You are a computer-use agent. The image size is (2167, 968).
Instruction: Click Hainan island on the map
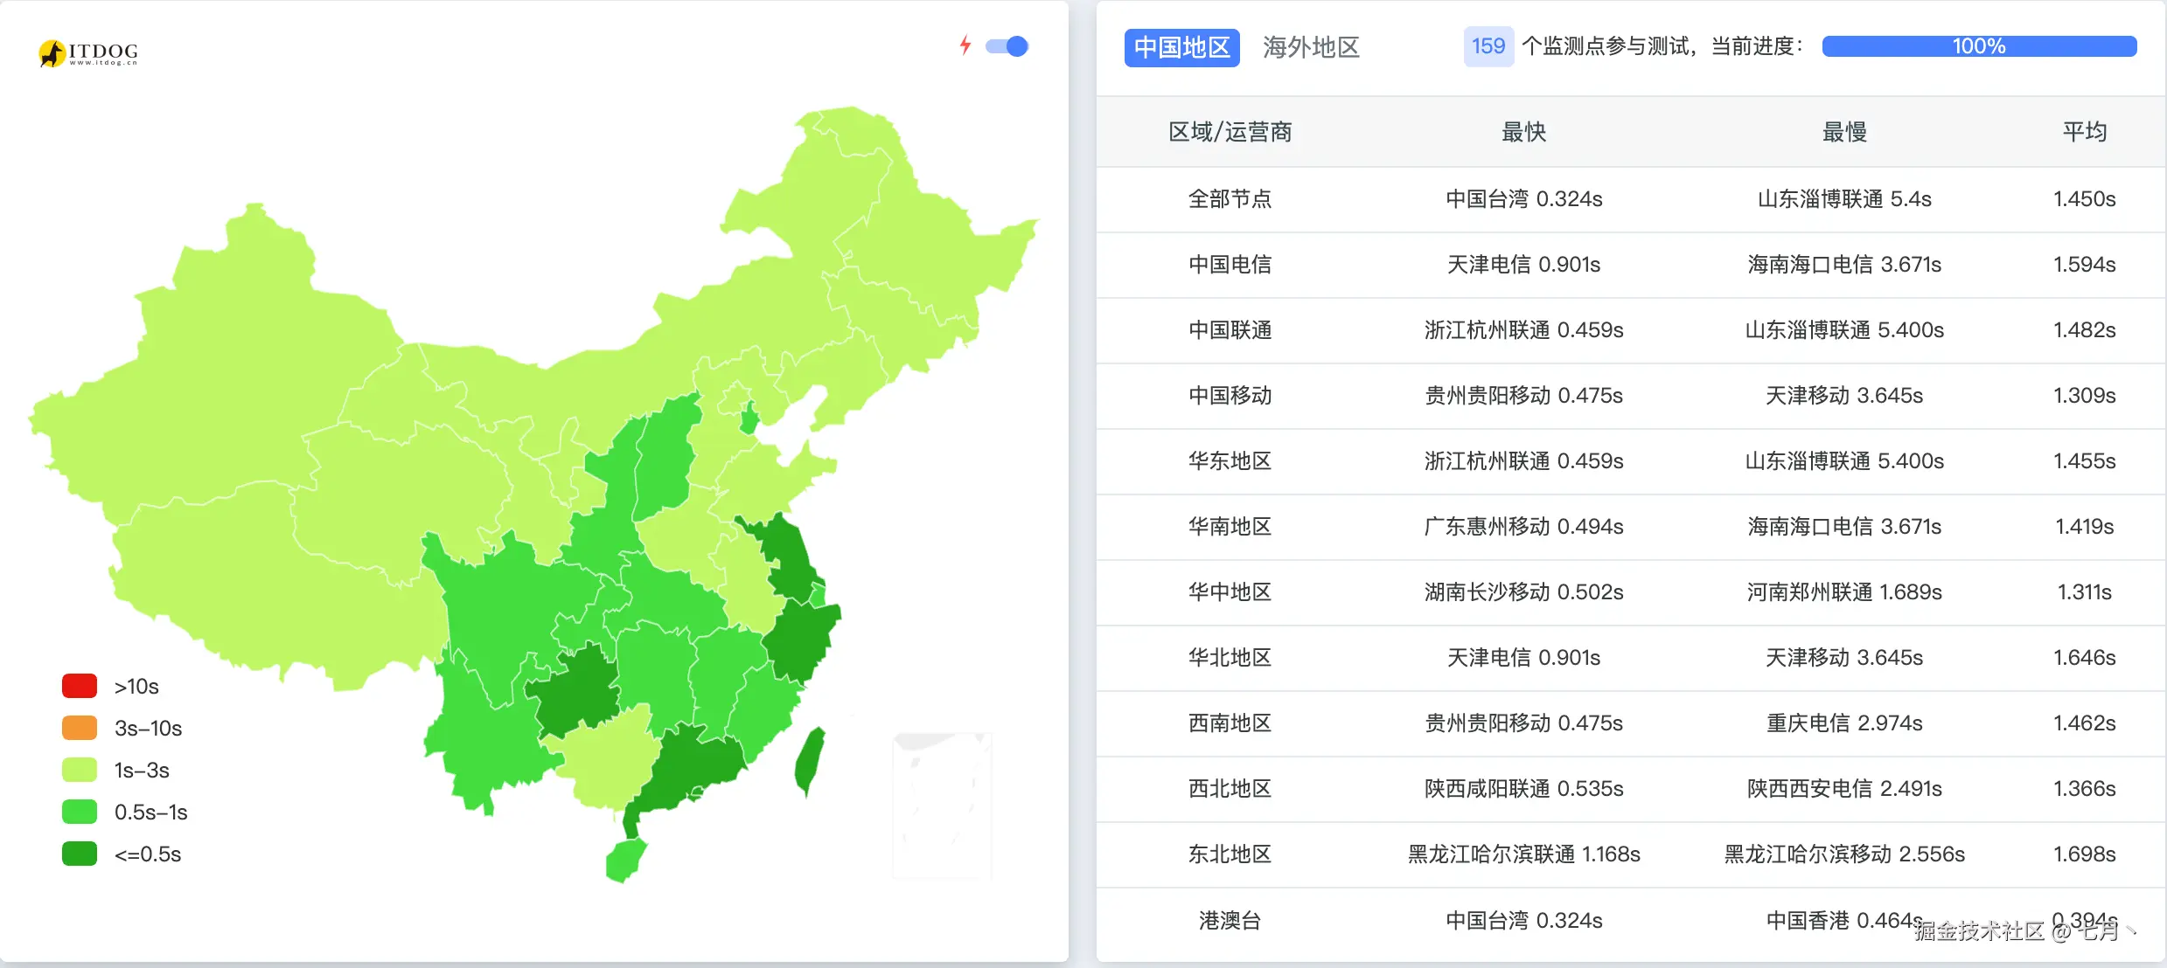625,860
